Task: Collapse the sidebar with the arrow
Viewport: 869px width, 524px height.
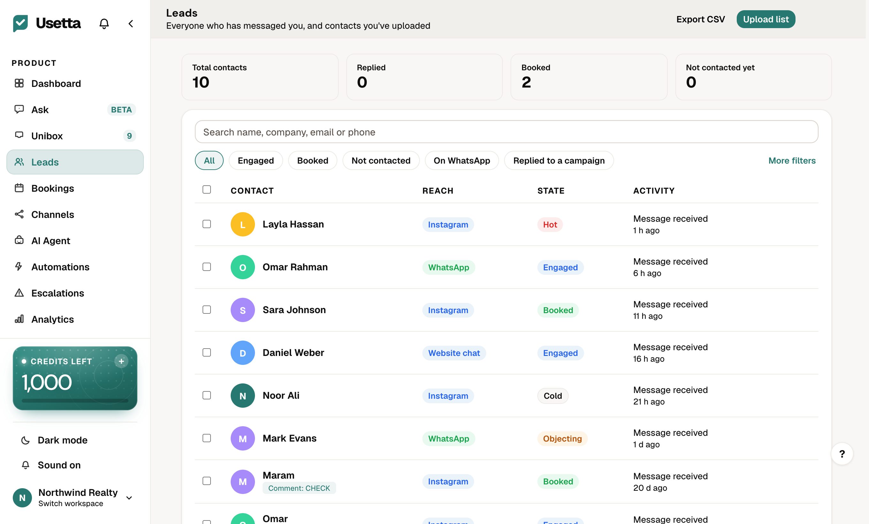Action: [130, 24]
